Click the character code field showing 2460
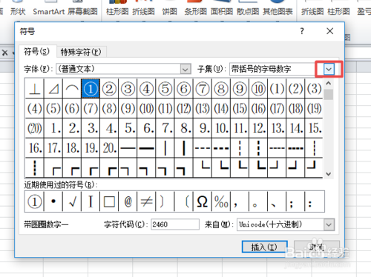This screenshot has height=277, width=371. click(x=175, y=224)
